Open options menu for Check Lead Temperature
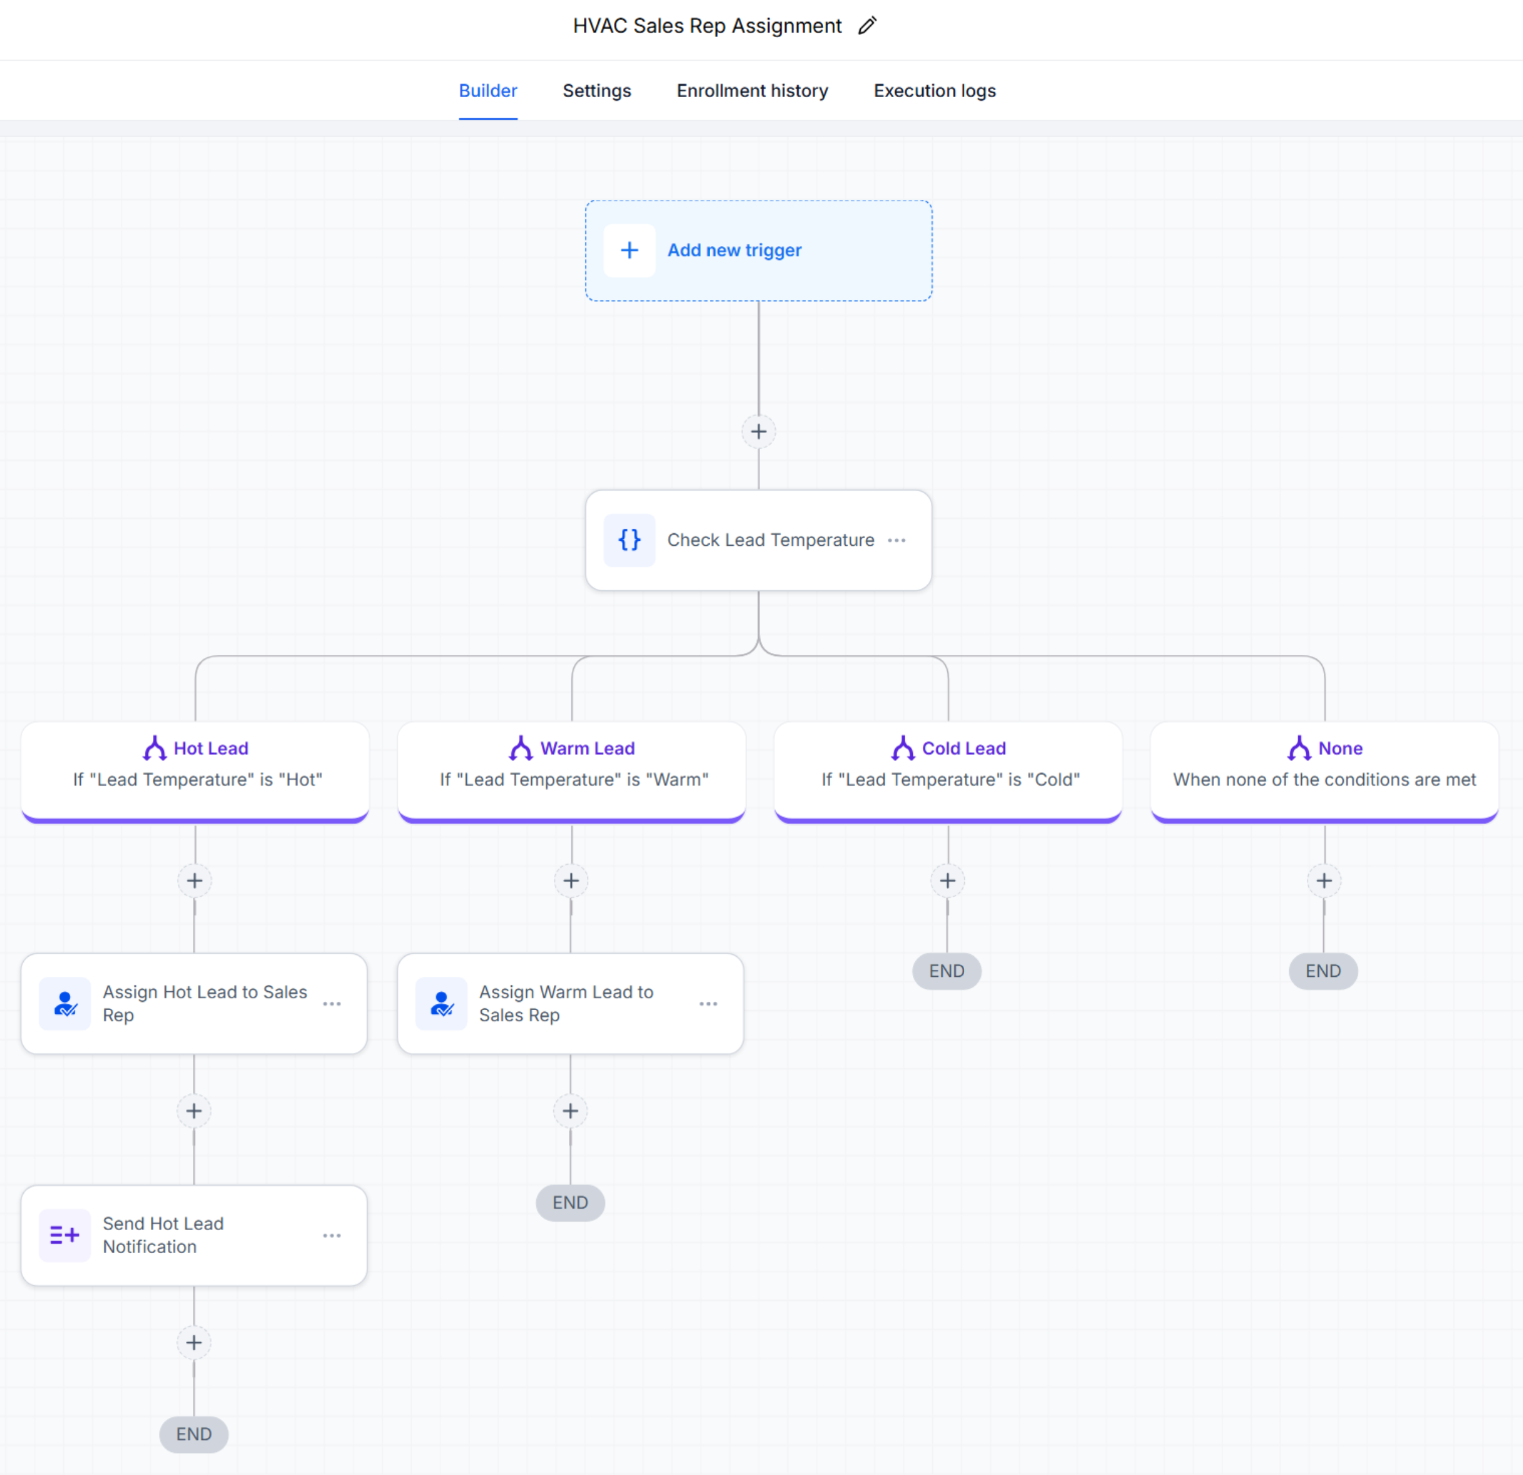Screen dimensions: 1523x1475 tap(896, 540)
